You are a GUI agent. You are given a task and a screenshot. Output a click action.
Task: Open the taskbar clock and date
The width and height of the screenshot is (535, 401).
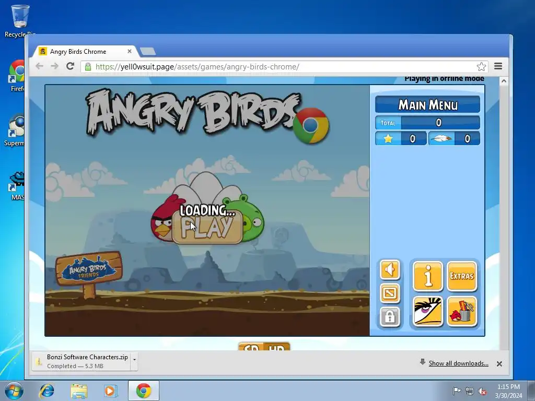(x=508, y=391)
